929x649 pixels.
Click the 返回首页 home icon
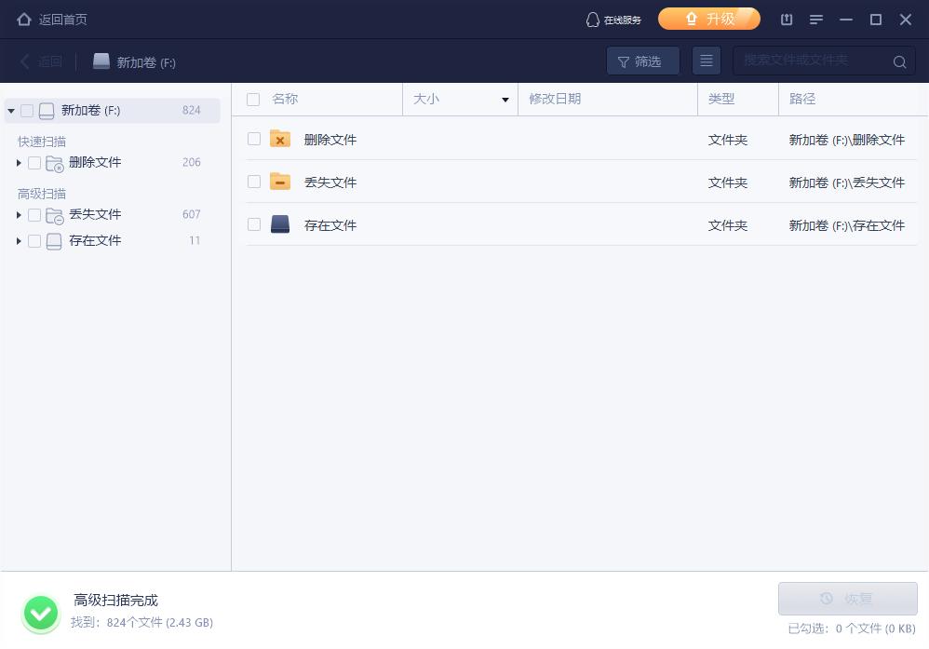point(23,19)
